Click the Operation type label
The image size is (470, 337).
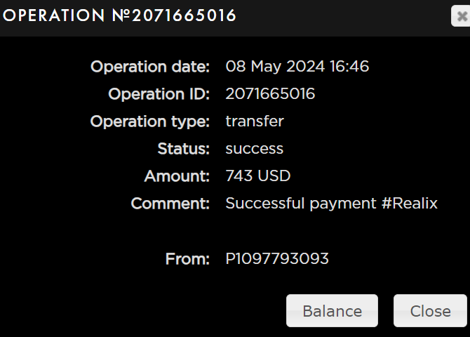pyautogui.click(x=150, y=121)
